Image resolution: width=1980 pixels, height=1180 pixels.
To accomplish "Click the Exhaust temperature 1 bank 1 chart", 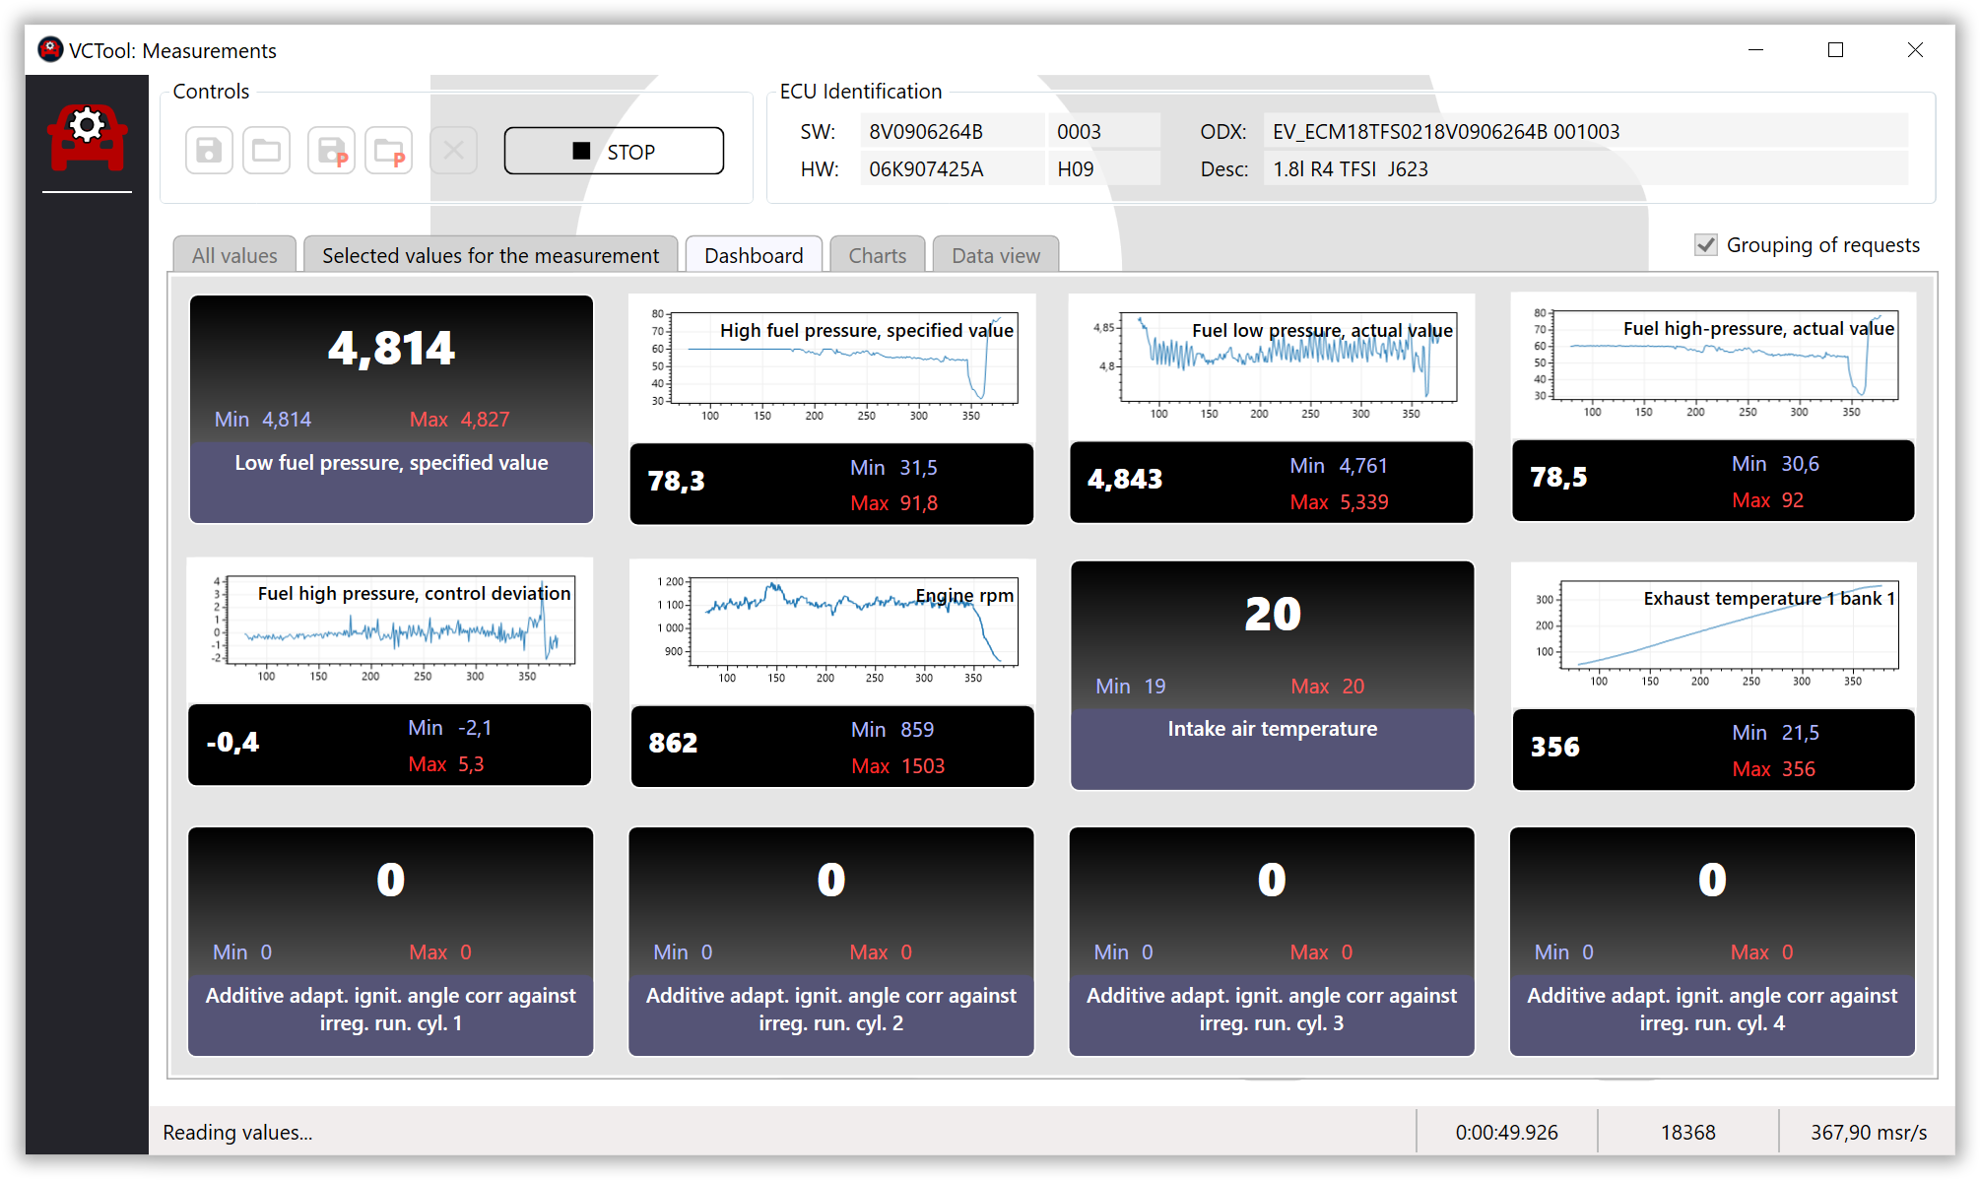I will click(1713, 676).
